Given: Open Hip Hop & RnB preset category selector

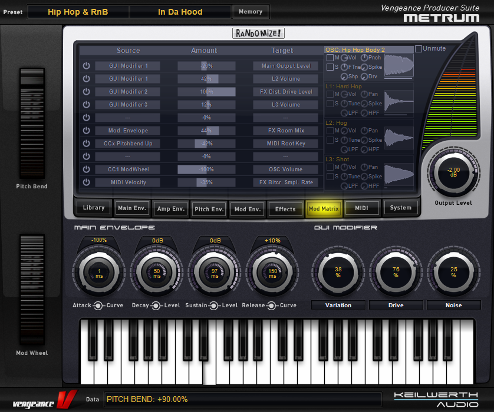Looking at the screenshot, I should pos(78,12).
